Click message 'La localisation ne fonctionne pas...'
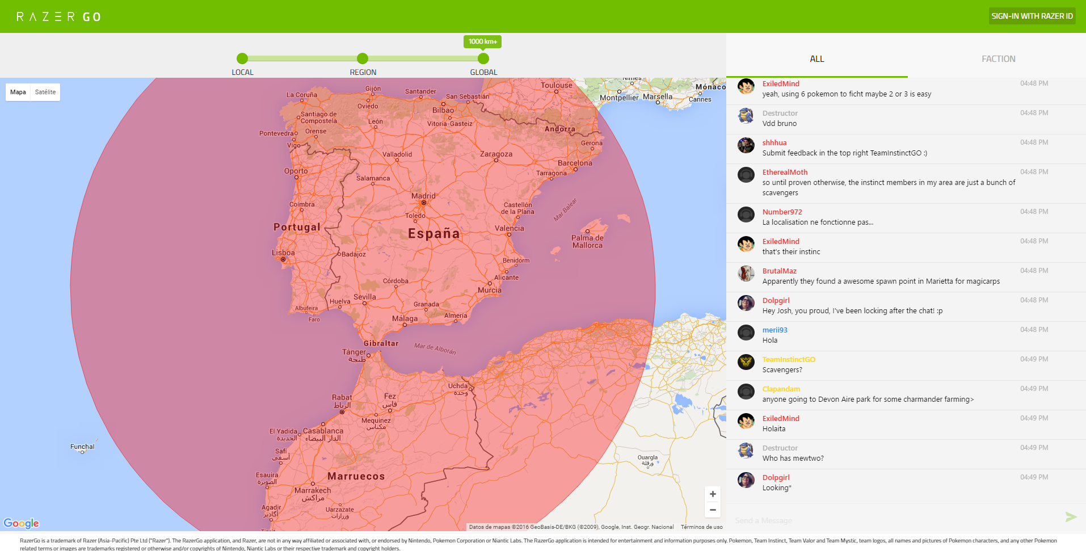The image size is (1086, 551). pyautogui.click(x=818, y=222)
